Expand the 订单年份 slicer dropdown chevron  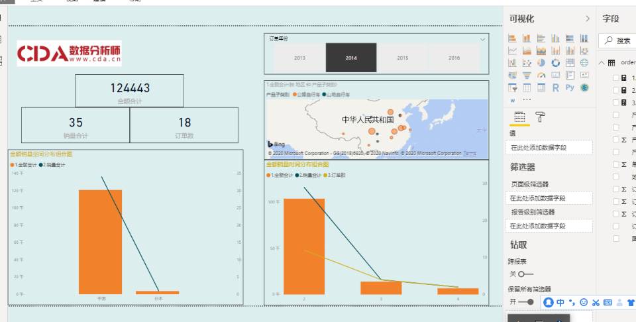pos(483,39)
